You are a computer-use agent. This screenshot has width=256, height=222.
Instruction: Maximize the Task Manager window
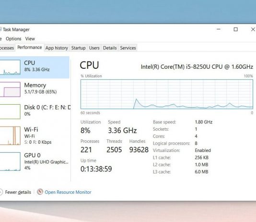[x=235, y=29]
